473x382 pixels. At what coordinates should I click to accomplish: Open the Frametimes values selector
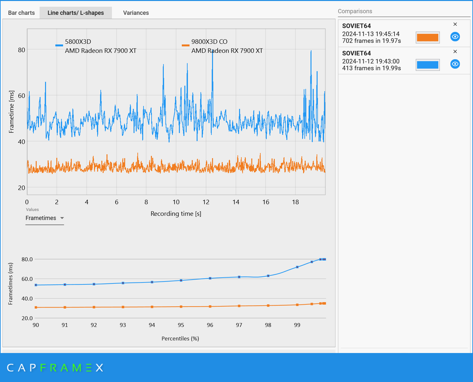click(44, 218)
